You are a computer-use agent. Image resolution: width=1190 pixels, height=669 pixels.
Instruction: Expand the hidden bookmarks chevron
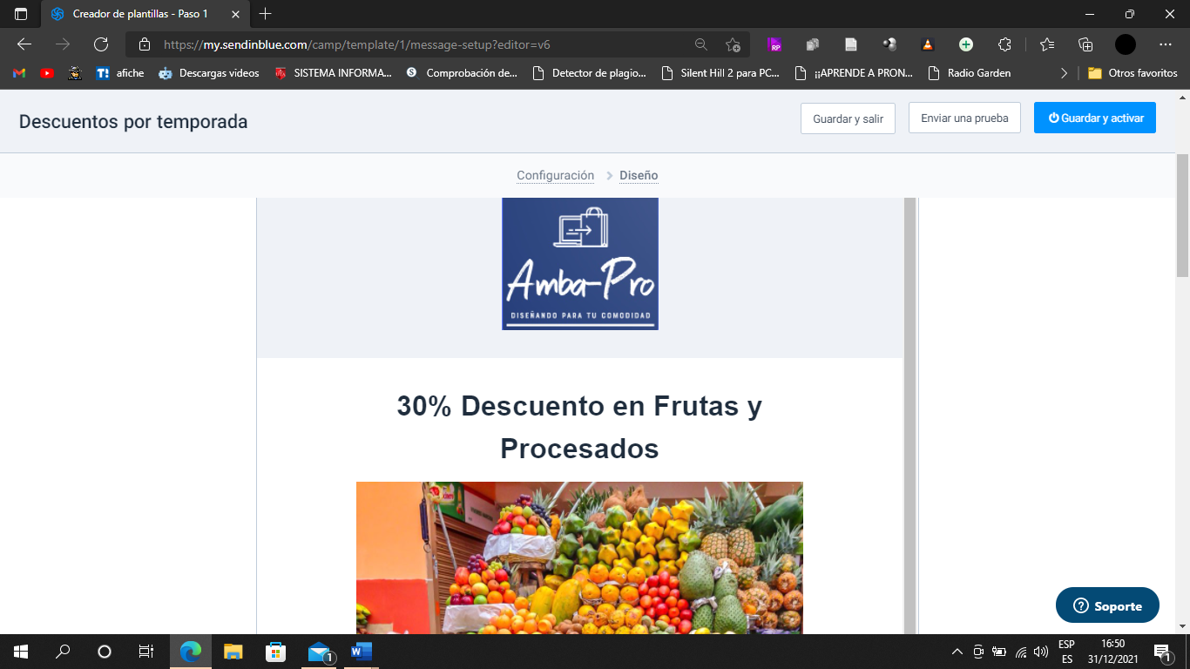pos(1064,73)
